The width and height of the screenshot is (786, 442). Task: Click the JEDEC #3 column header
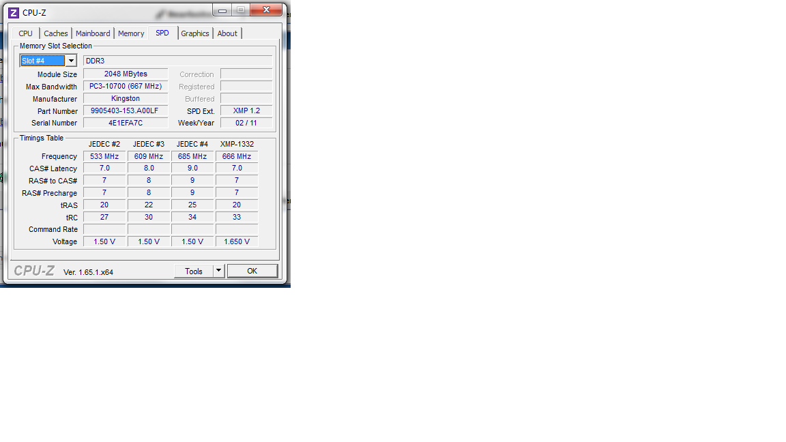(x=148, y=144)
